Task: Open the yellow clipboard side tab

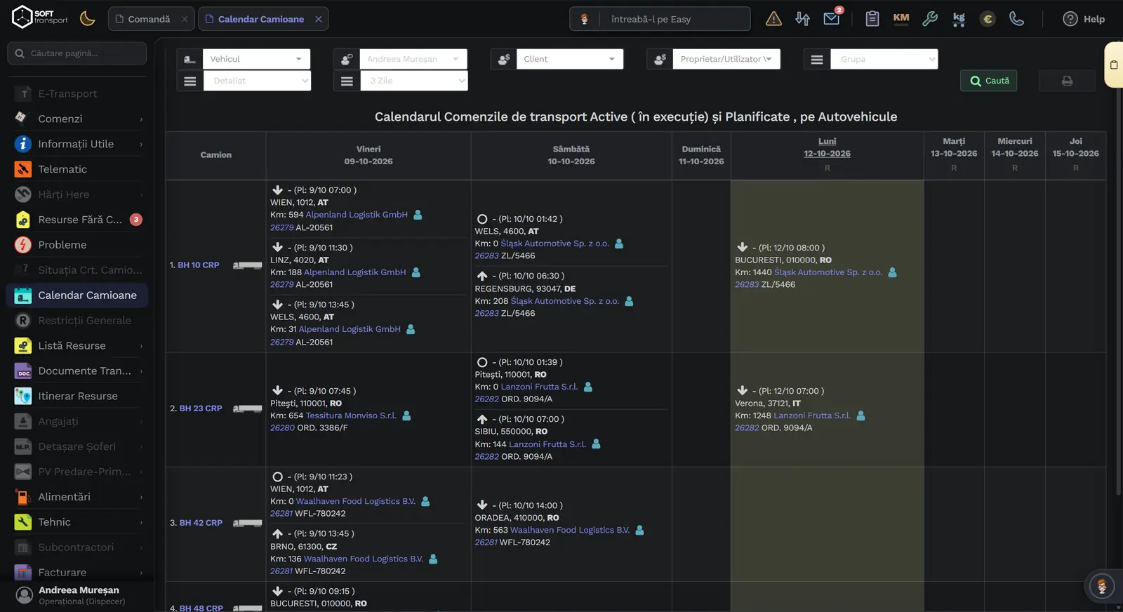Action: (x=1114, y=65)
